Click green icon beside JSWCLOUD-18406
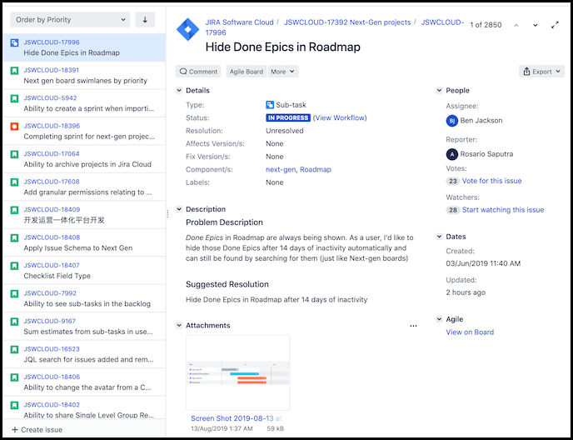Image resolution: width=573 pixels, height=440 pixels. point(14,377)
